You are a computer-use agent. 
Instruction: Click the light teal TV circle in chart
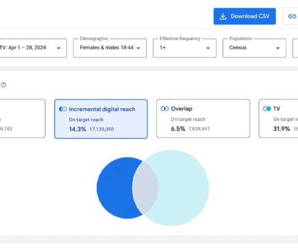pos(184,188)
